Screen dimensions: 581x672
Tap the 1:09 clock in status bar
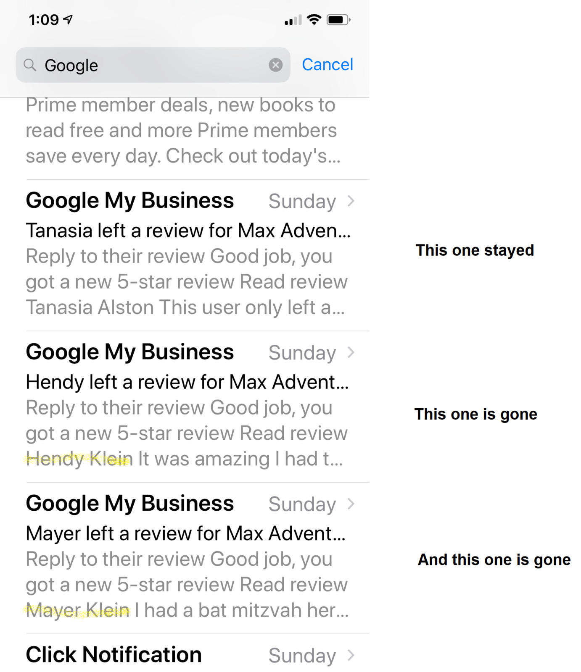pyautogui.click(x=44, y=20)
